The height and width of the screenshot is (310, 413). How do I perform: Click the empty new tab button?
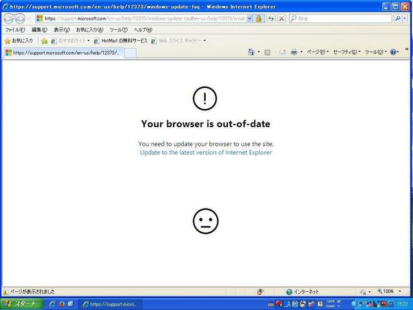pos(130,53)
